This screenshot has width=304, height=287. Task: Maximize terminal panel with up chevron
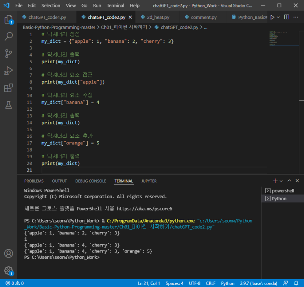pos(289,181)
